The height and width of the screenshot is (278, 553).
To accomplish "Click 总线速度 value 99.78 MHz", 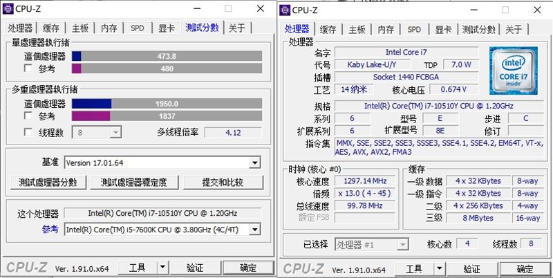I will click(x=365, y=205).
